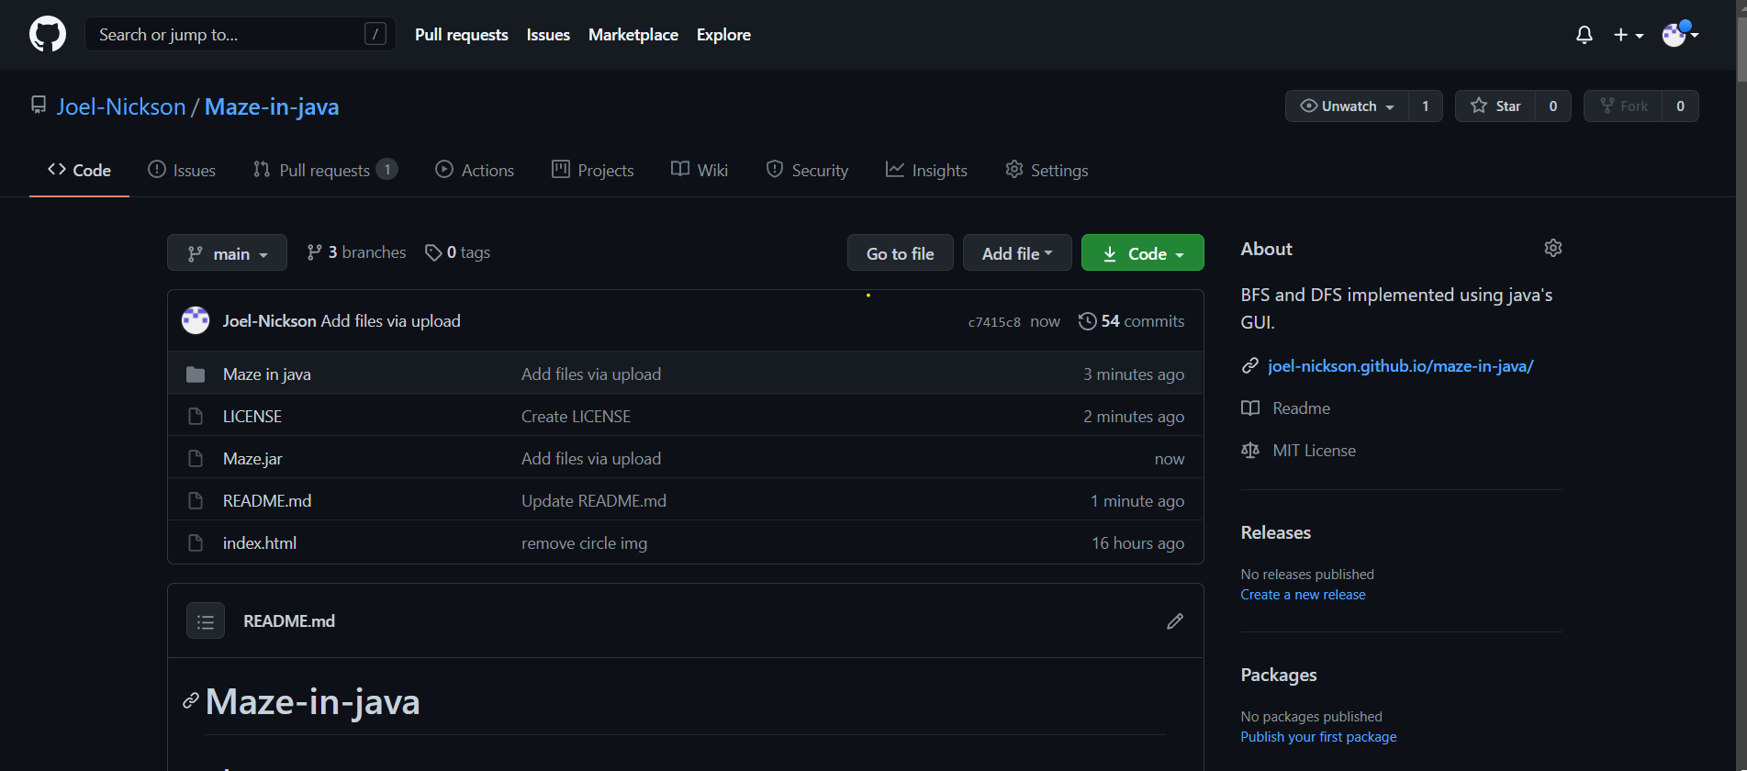Click the Fork button

pyautogui.click(x=1623, y=106)
